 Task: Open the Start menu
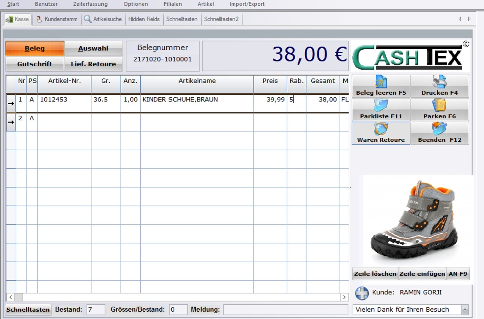coord(13,4)
